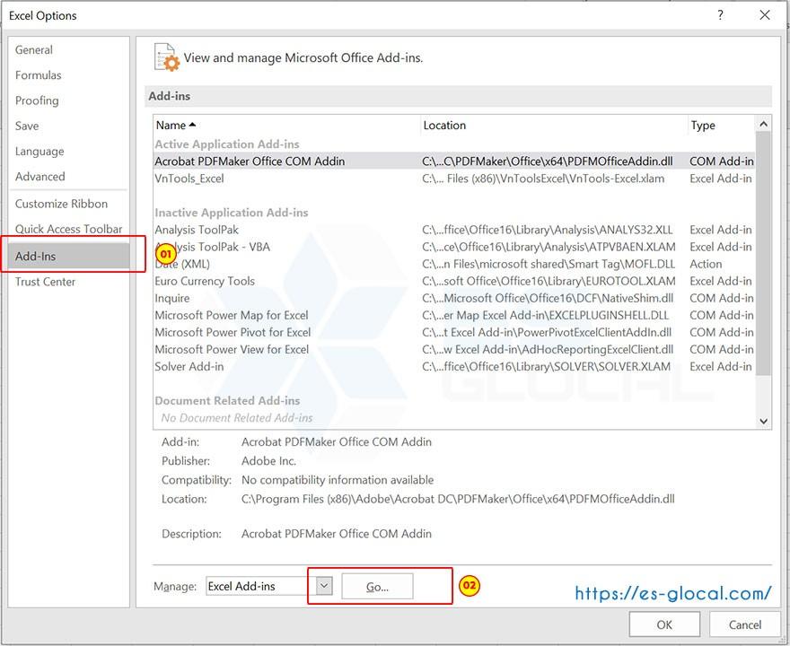Select Analysis ToolPak - VBA row
The height and width of the screenshot is (646, 790).
pos(454,248)
